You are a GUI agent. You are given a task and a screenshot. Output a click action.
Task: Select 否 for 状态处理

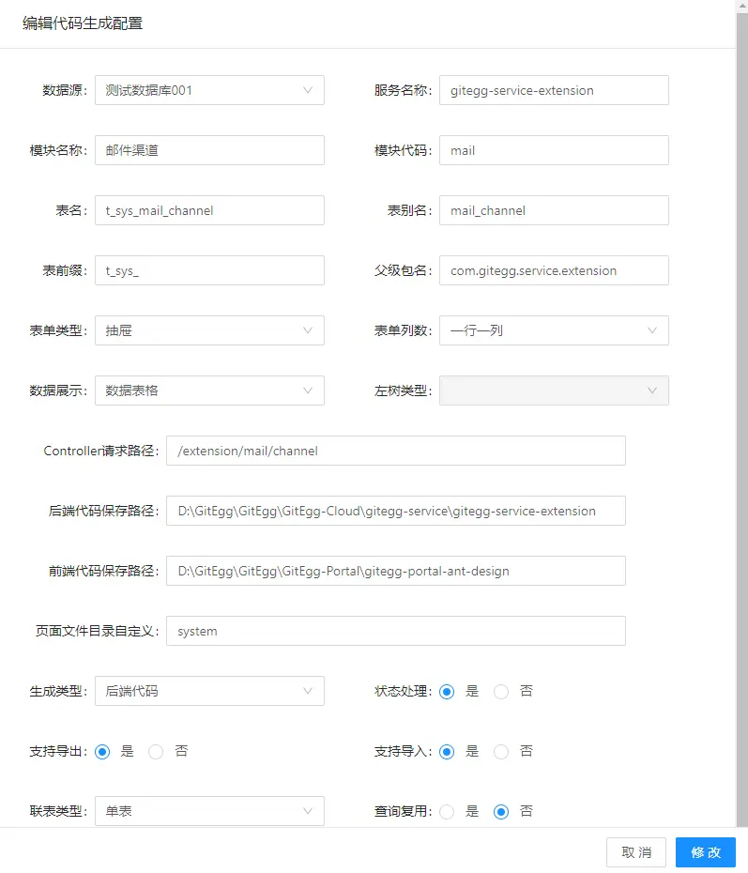click(x=502, y=692)
